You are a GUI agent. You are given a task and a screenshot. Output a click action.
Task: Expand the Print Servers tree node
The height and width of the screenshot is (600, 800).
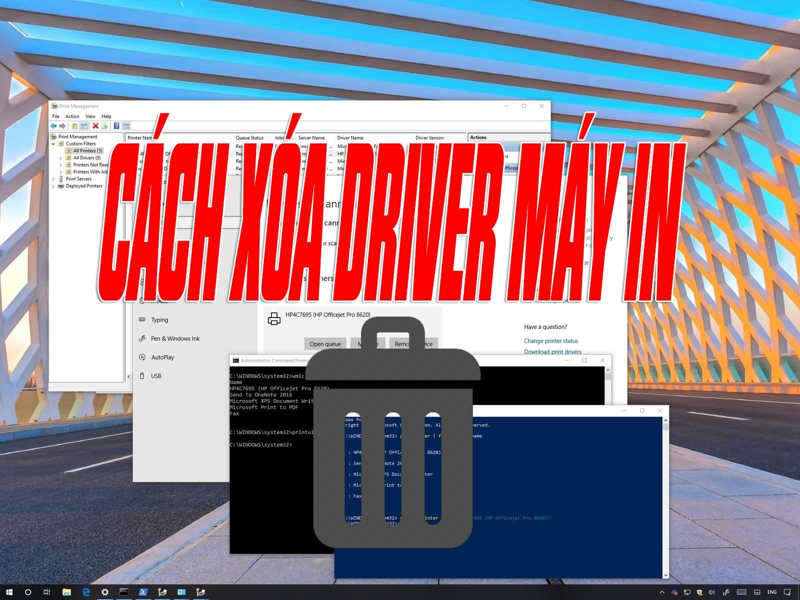(53, 179)
